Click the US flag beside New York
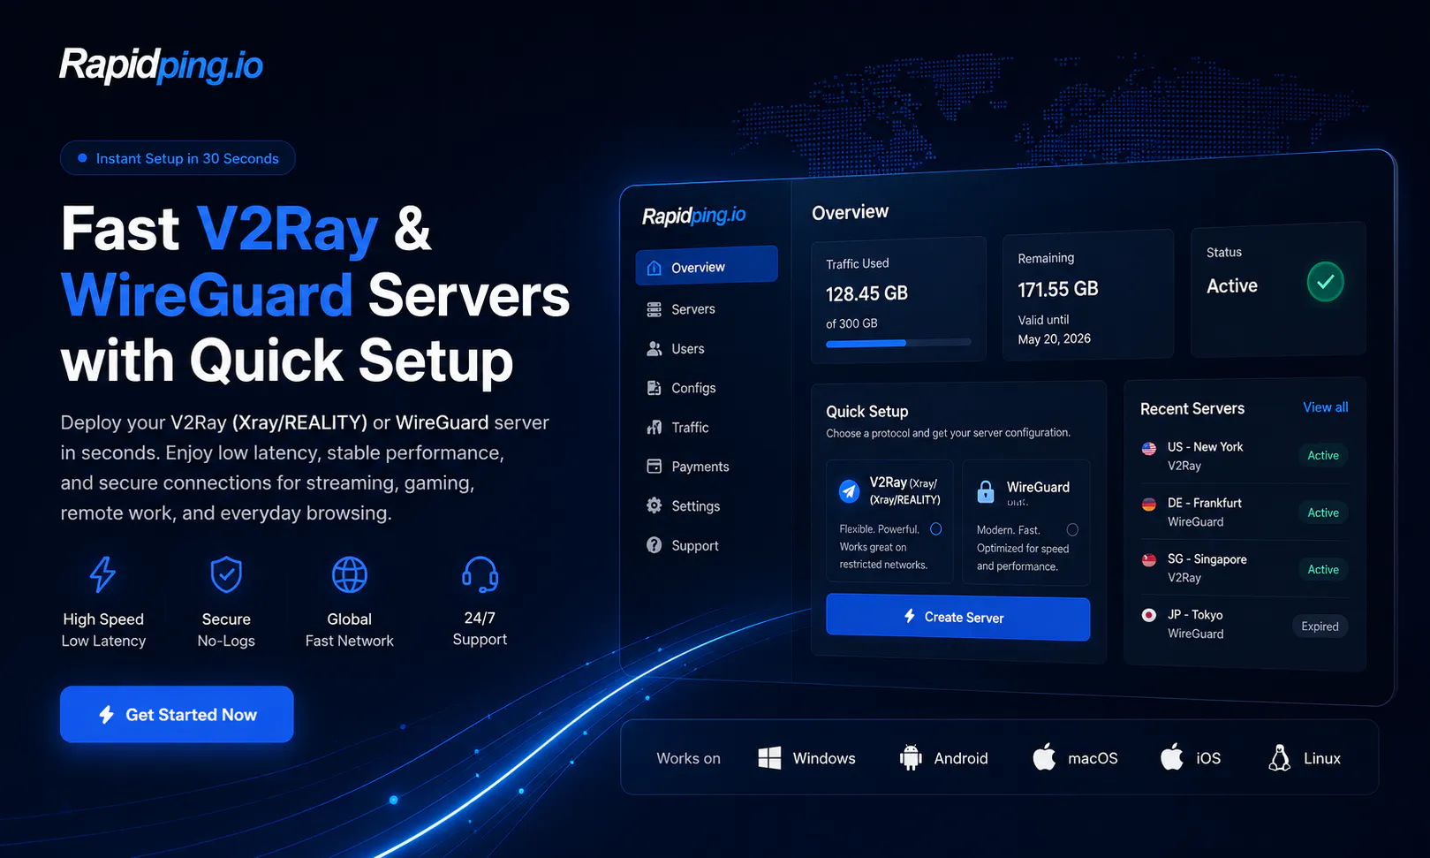1430x858 pixels. 1149,449
